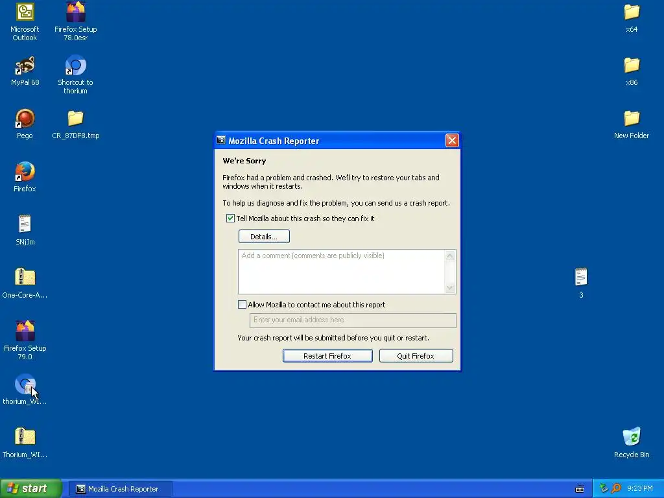Viewport: 664px width, 498px height.
Task: Select the thorium_WI... installer icon
Action: 25,385
